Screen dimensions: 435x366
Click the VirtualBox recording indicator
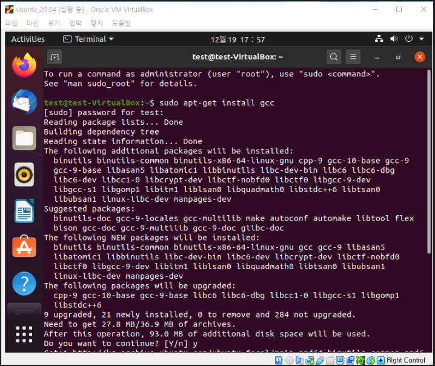[350, 360]
